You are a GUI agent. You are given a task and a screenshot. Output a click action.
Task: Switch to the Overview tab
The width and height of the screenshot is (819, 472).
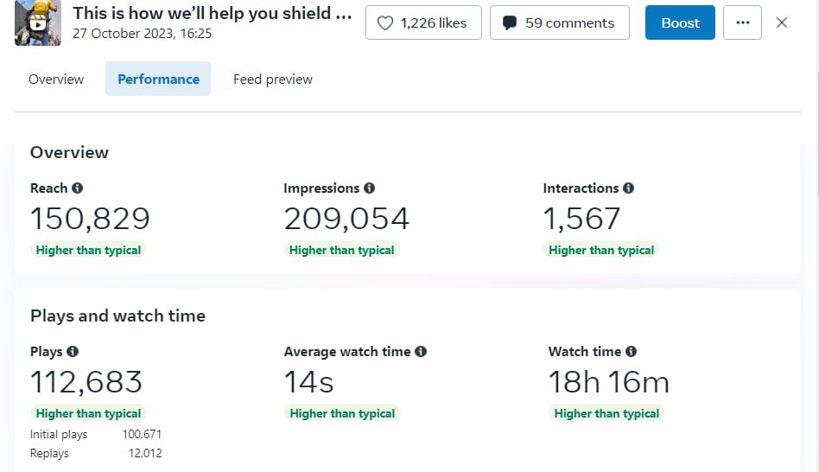pos(56,80)
